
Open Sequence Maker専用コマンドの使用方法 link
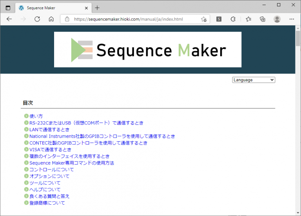[x=72, y=163]
